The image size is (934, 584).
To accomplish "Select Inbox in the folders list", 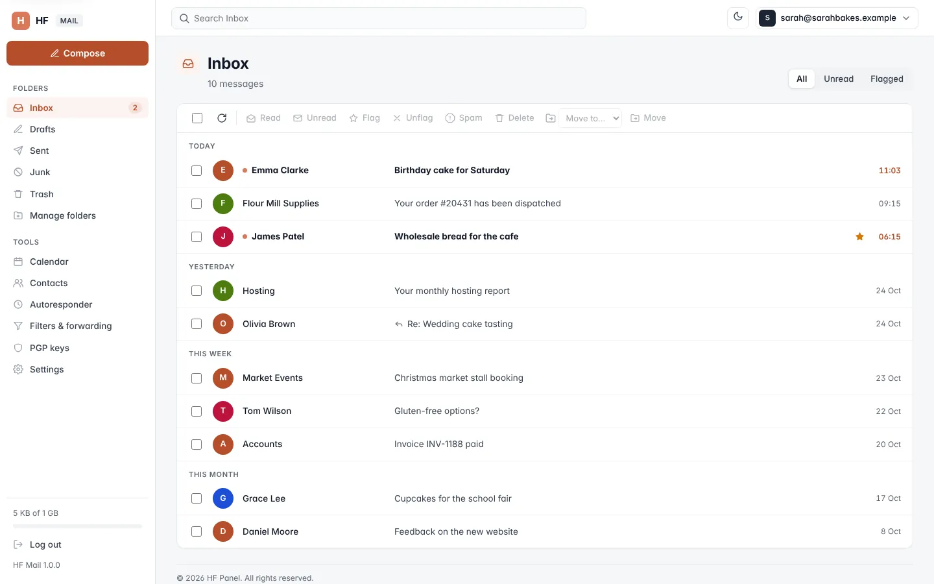I will (x=77, y=108).
